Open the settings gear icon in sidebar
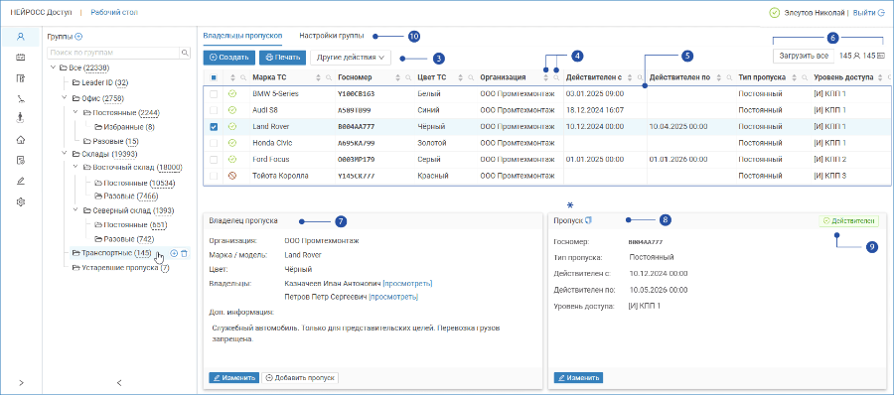Image resolution: width=894 pixels, height=395 pixels. coord(21,201)
